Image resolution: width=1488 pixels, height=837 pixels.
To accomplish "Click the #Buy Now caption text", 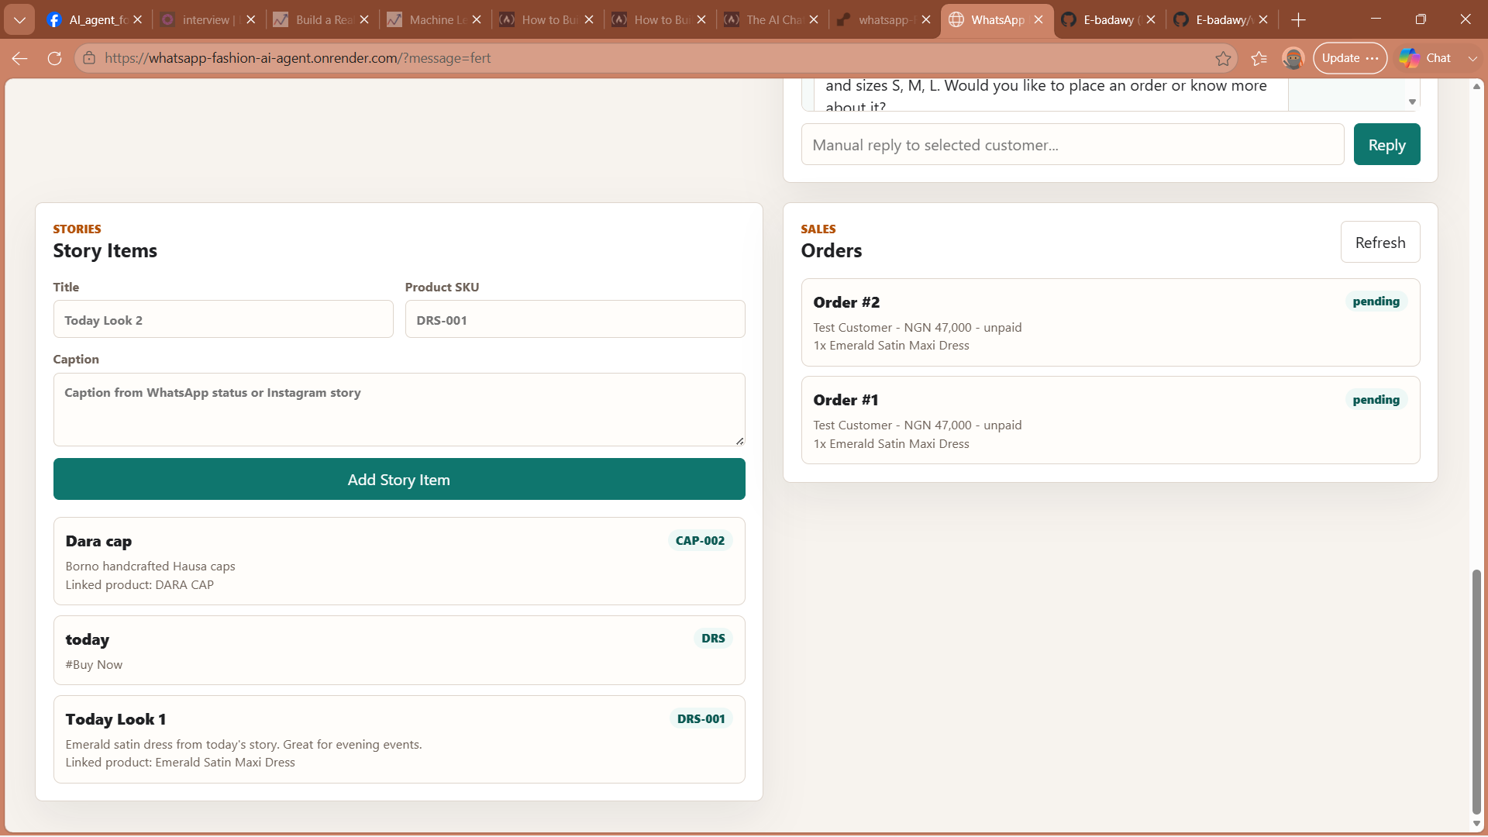I will tap(94, 665).
